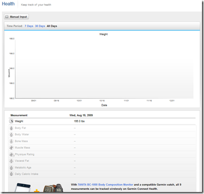Click the Metabolic Age icon
Screen dimensions: 204x194
[x=11, y=167]
